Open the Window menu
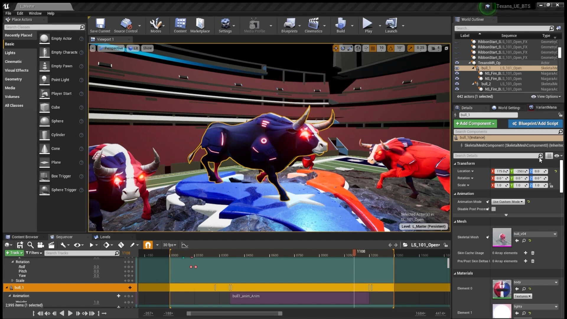Viewport: 567px width, 319px height. pyautogui.click(x=35, y=13)
